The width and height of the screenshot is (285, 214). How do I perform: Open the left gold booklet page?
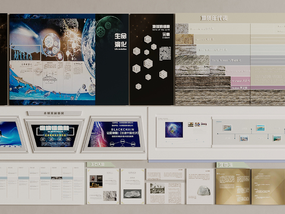[x=233, y=187]
